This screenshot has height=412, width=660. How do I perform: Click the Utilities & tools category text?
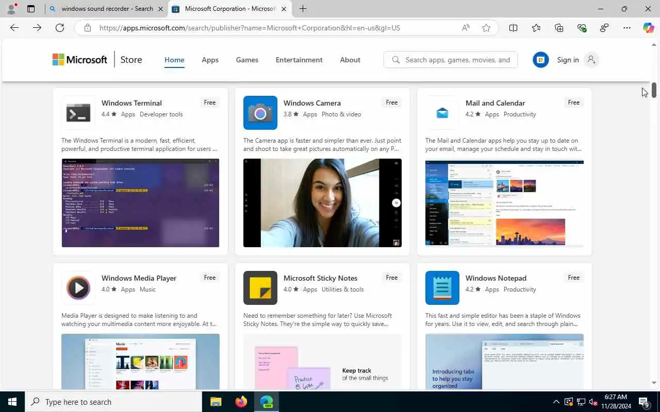tap(342, 289)
